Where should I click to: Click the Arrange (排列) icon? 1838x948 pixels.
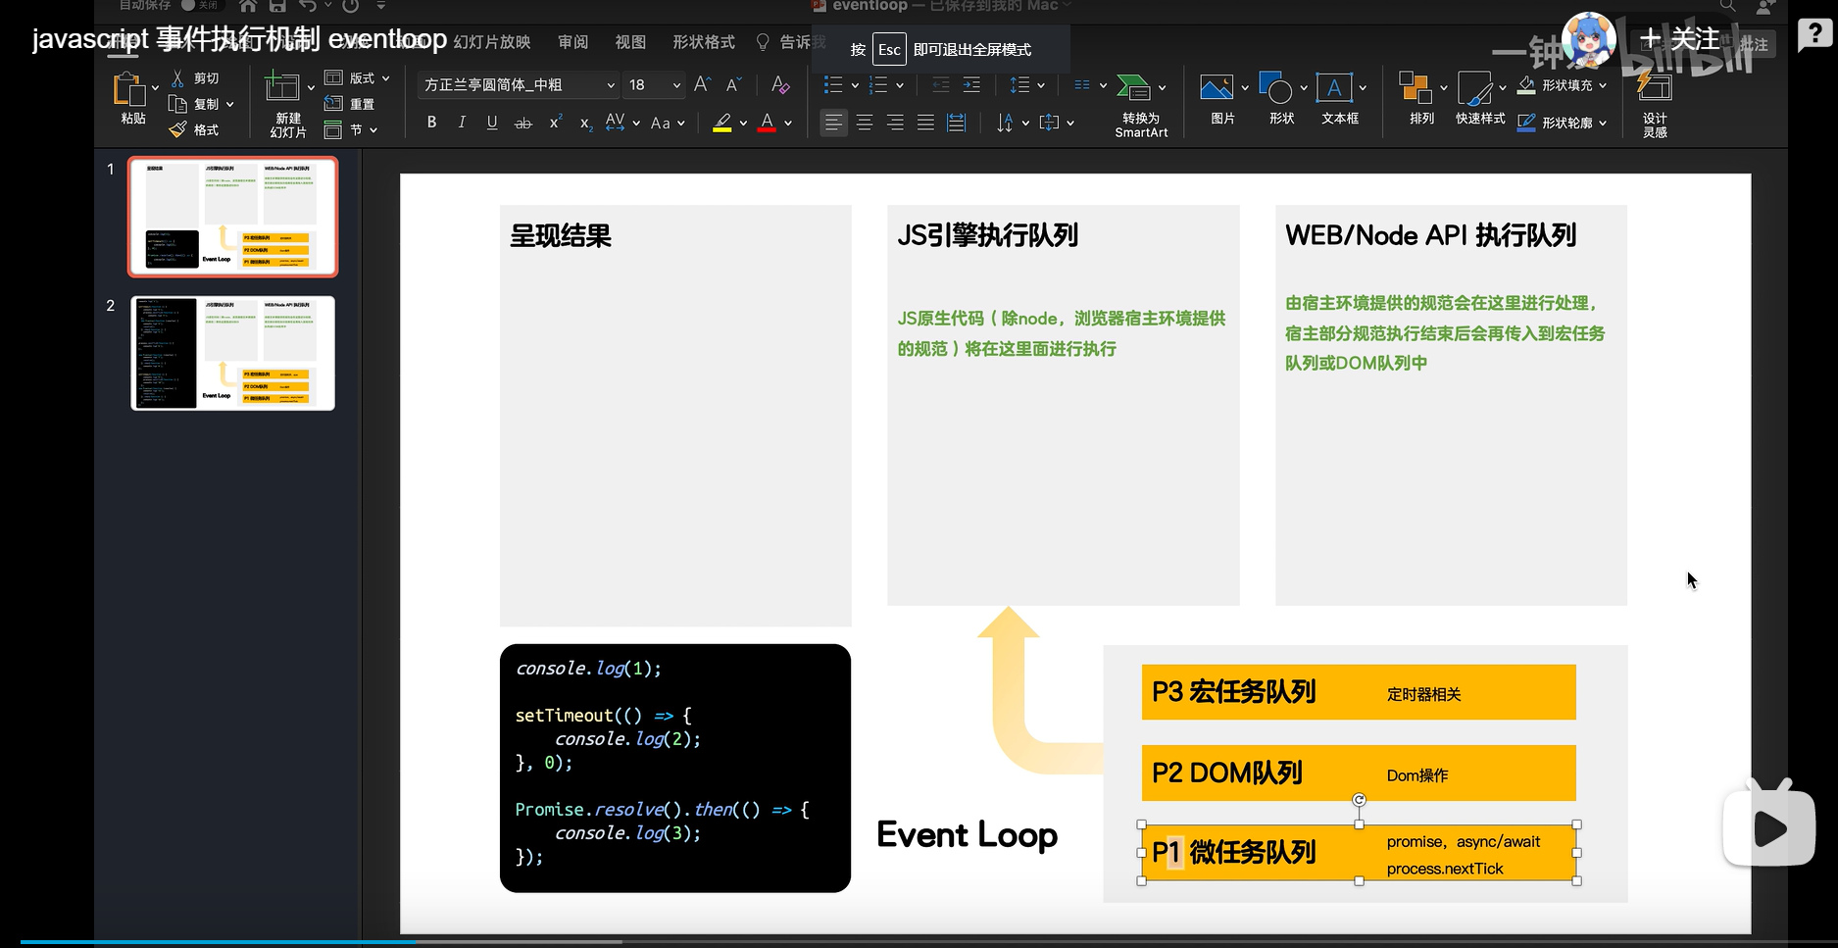pyautogui.click(x=1415, y=87)
